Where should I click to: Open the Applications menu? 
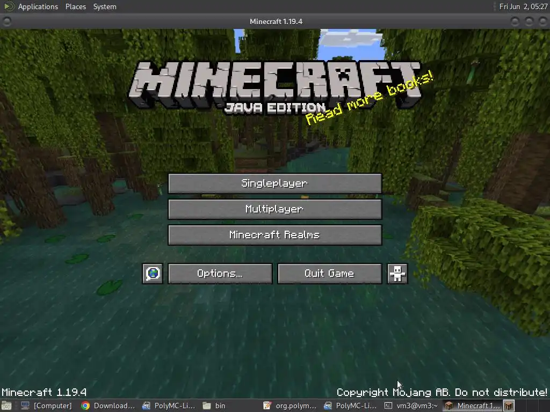pos(38,6)
